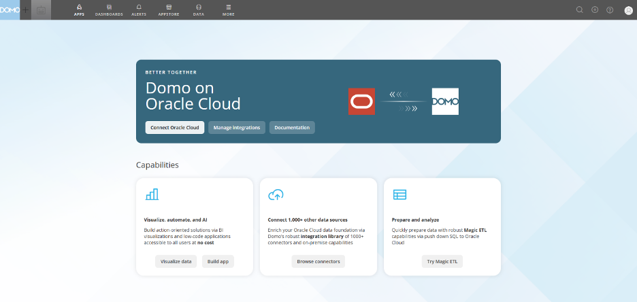
Task: Click the plus icon beside Domo logo
Action: pos(25,10)
